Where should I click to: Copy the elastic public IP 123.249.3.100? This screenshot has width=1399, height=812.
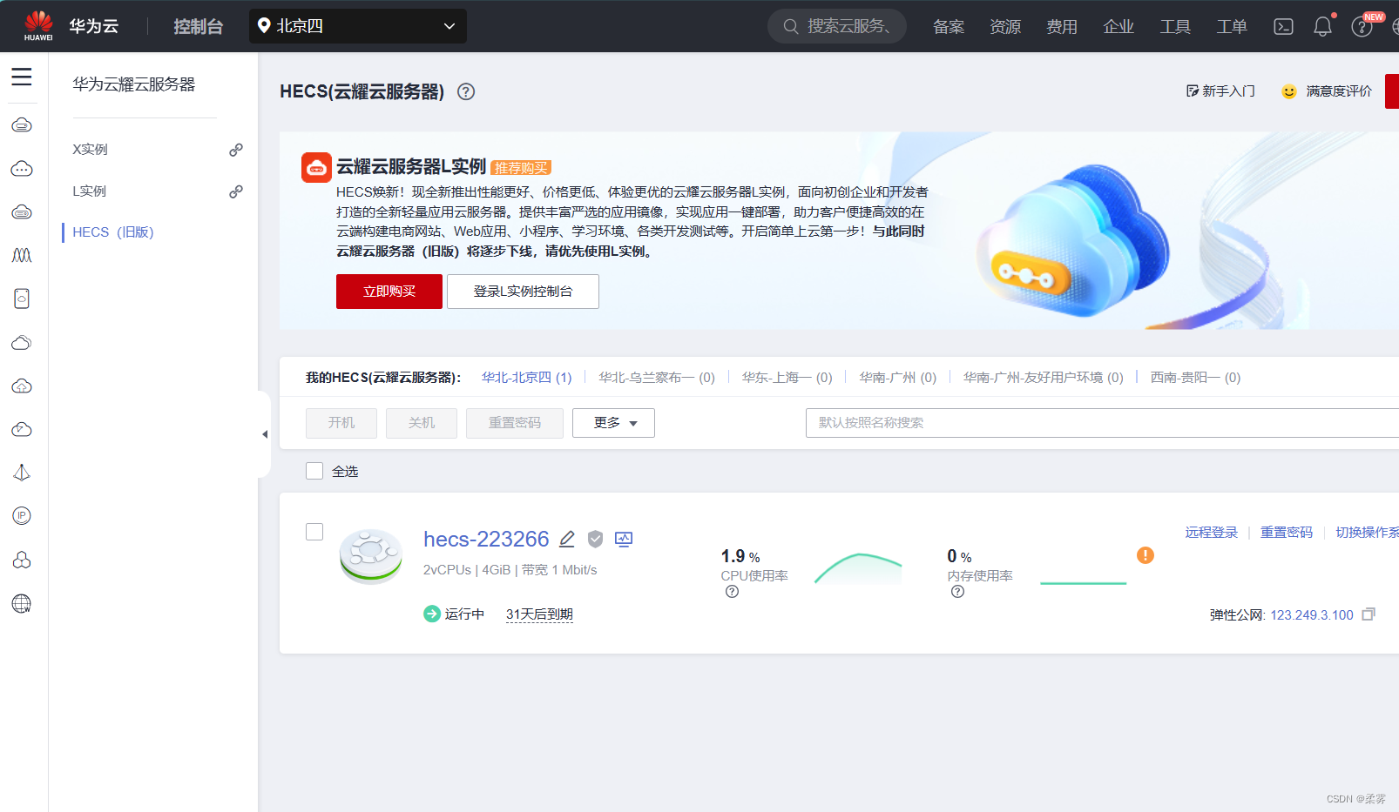point(1369,614)
